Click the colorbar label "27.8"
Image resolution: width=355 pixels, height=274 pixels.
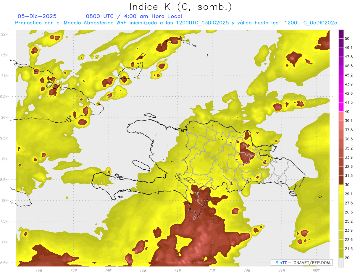click(349, 203)
